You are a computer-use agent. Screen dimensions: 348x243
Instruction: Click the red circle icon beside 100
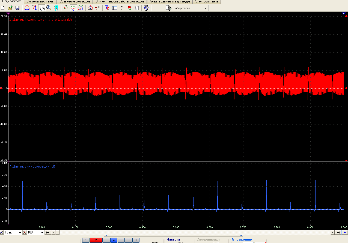25,233
